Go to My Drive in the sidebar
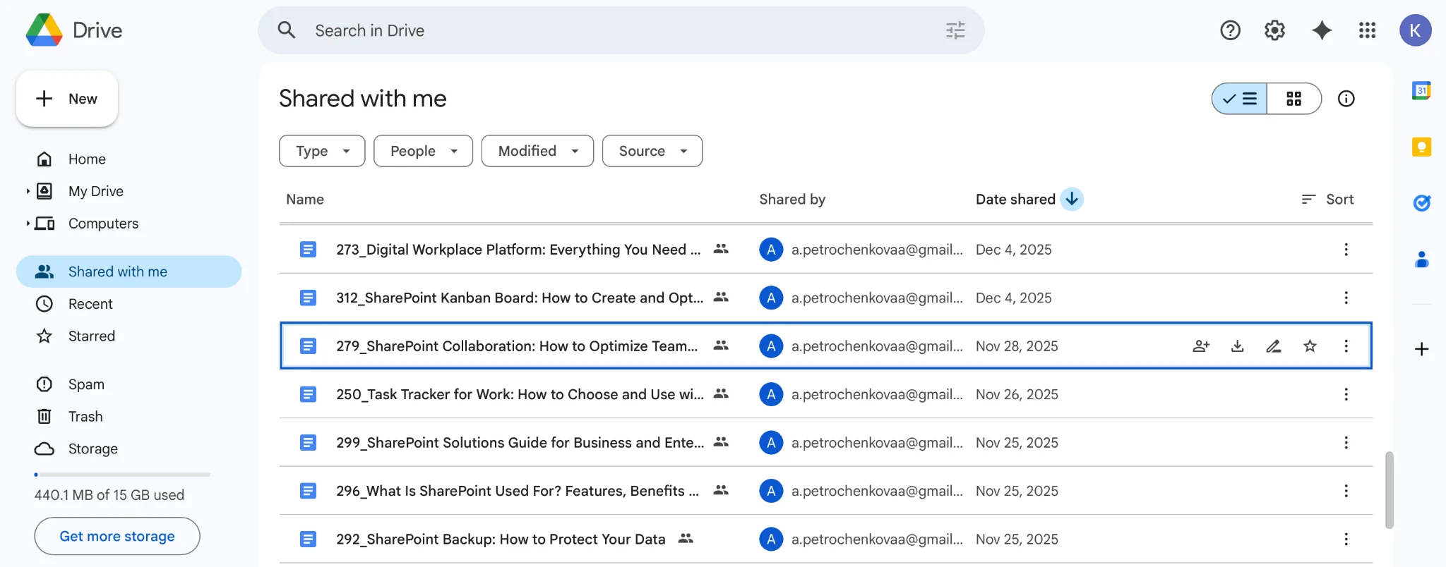The height and width of the screenshot is (567, 1446). click(x=129, y=191)
